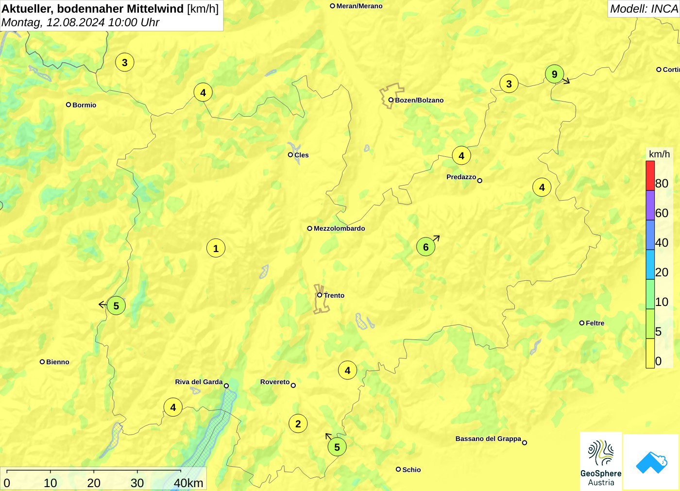Click the 3 marker beside the 9 marker
This screenshot has height=491, width=680.
(x=509, y=84)
